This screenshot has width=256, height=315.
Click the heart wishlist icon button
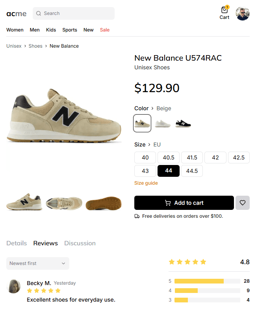(x=243, y=203)
